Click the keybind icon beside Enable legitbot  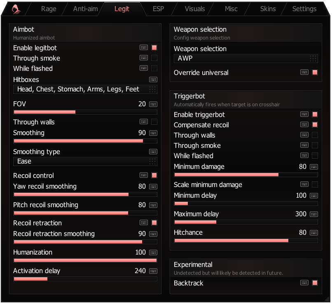click(x=143, y=47)
